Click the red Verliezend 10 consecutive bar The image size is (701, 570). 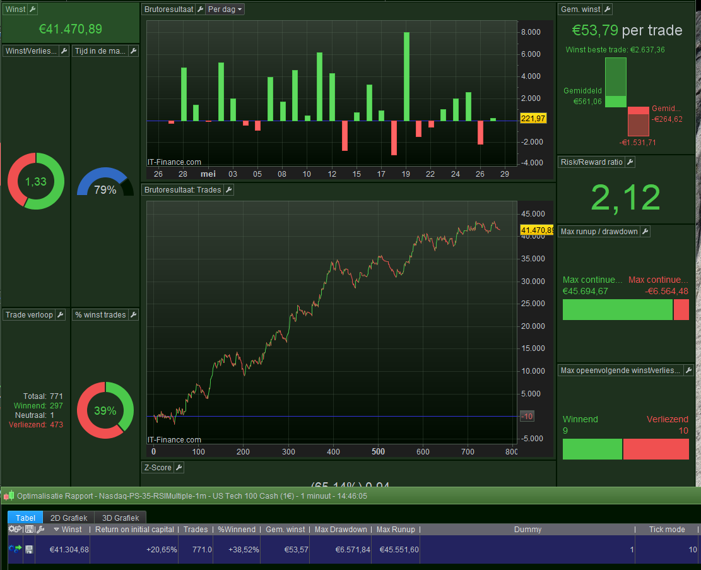[656, 449]
